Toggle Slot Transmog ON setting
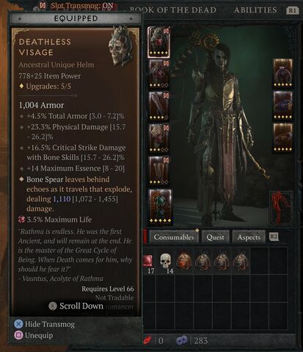Image resolution: width=303 pixels, height=352 pixels. tap(77, 6)
